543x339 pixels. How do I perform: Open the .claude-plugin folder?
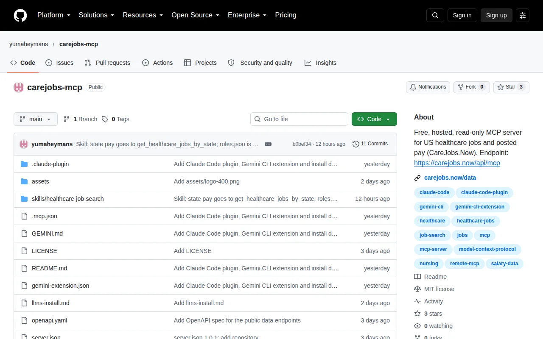50,164
